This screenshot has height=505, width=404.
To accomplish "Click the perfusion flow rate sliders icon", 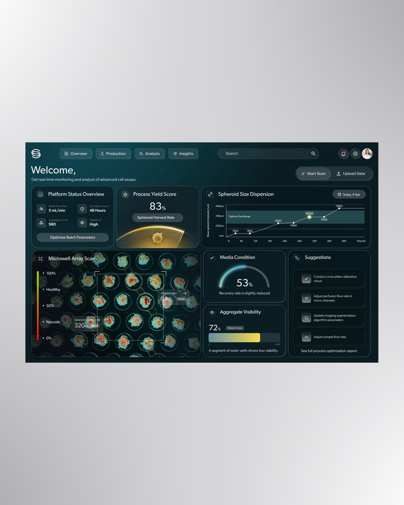I will [x=306, y=298].
